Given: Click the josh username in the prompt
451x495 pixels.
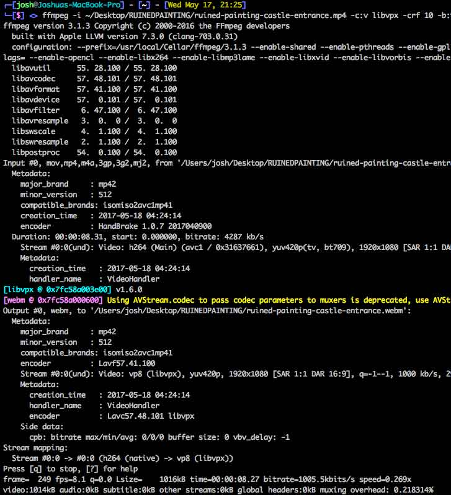Looking at the screenshot, I should [25, 5].
